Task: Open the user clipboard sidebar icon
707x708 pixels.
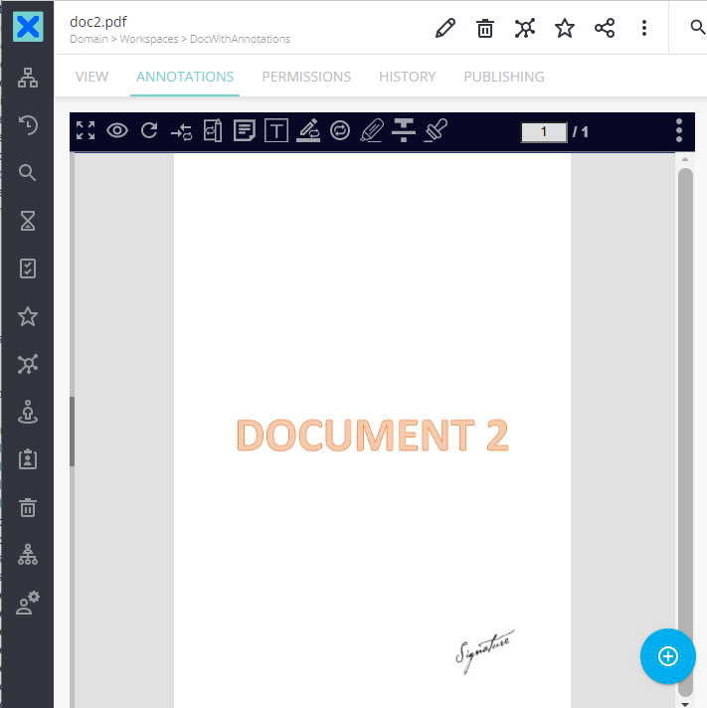Action: 28,459
